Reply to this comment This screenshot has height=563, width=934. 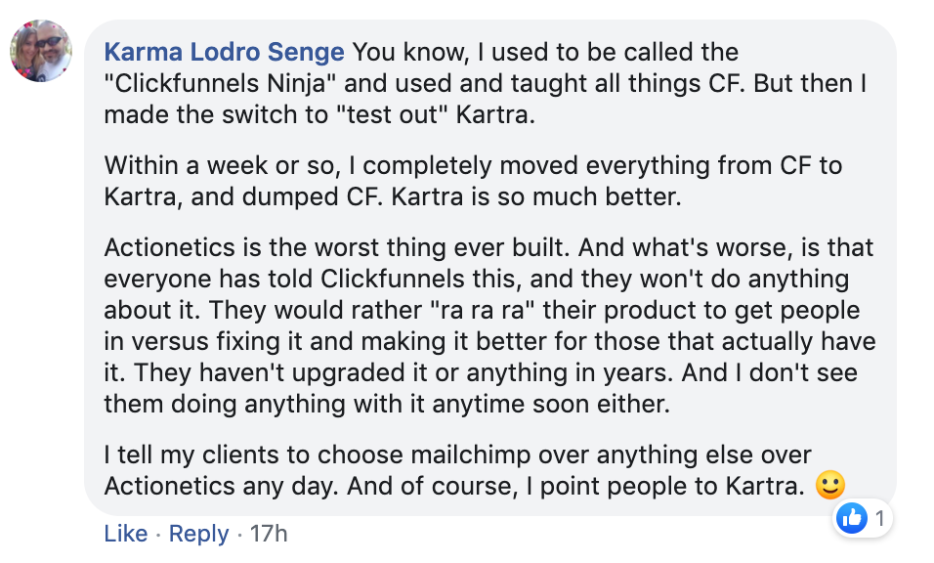pos(198,534)
